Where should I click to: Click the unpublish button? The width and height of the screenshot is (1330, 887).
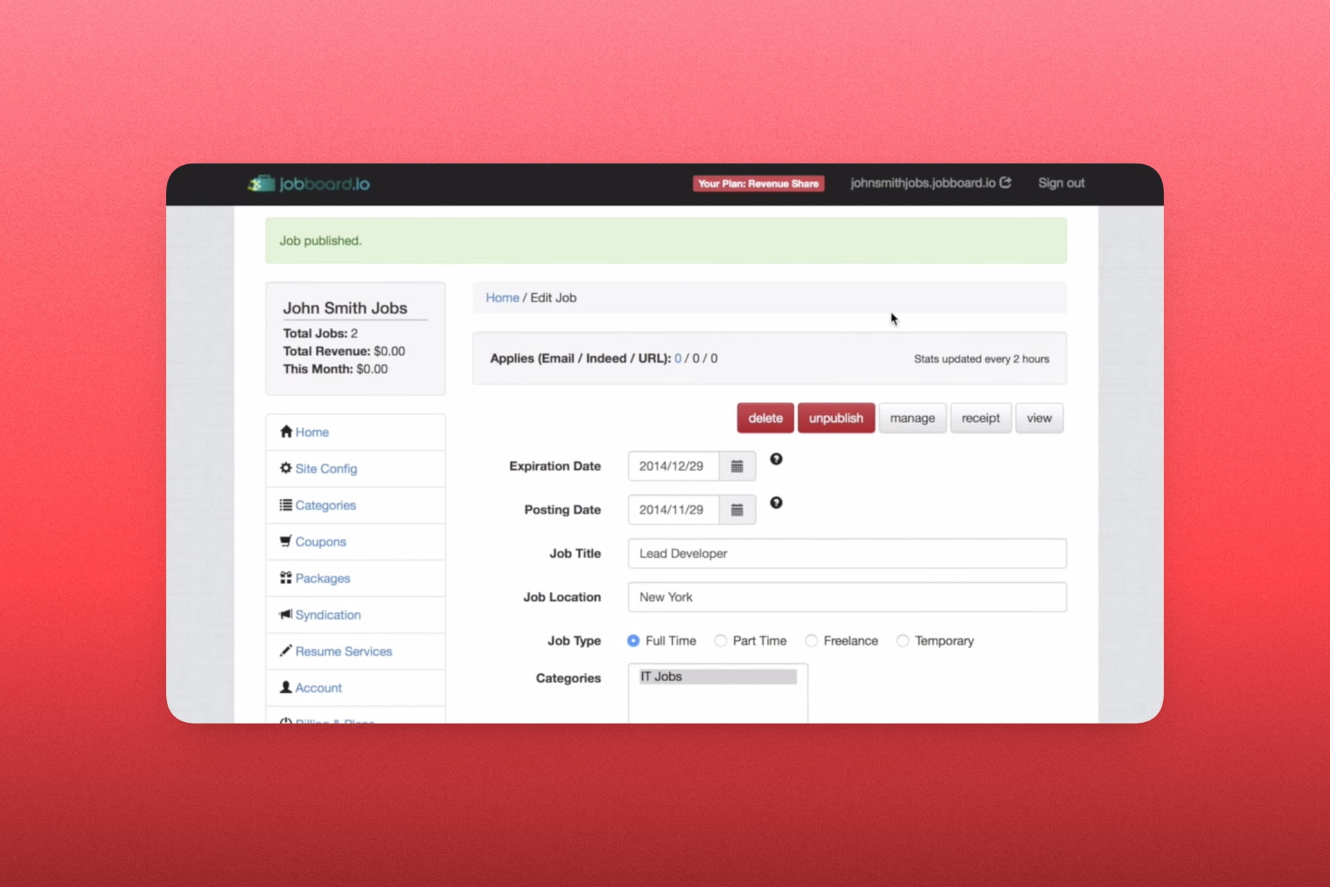tap(835, 418)
